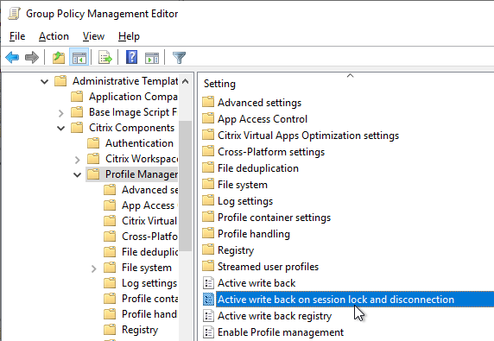
Task: Open Cross-Platform settings in the list
Action: [x=271, y=152]
